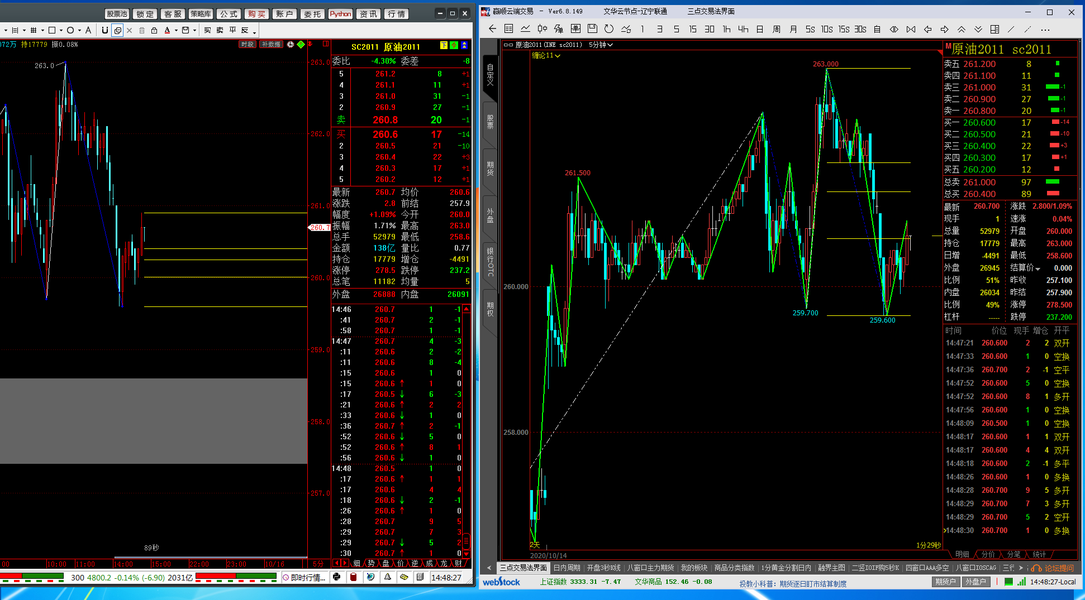Switch to the 开盘3秒K线 tab
This screenshot has width=1085, height=600.
(x=603, y=568)
